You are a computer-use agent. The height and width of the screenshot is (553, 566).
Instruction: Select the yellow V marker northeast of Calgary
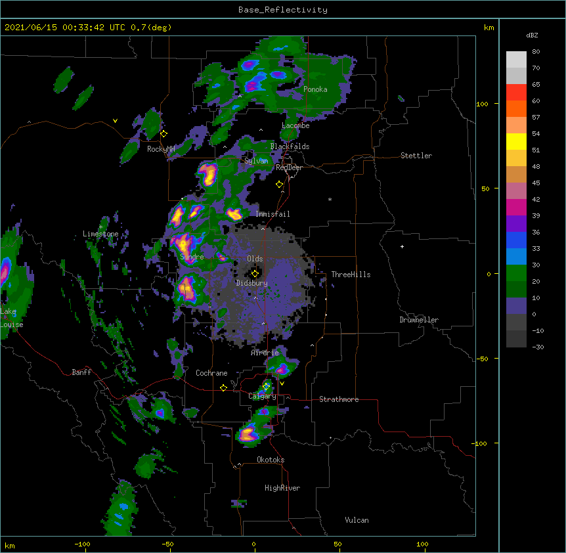coord(282,384)
